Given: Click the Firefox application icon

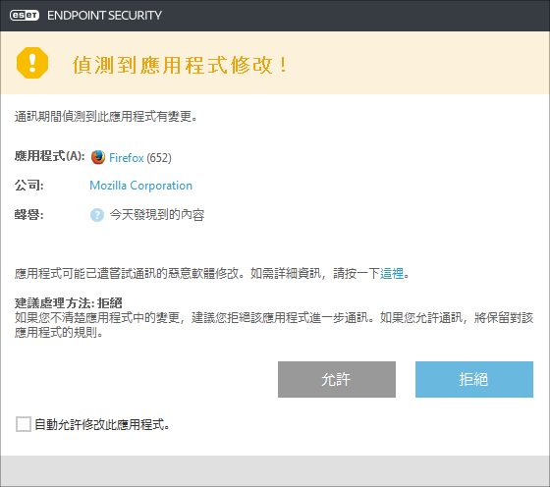Looking at the screenshot, I should [x=98, y=157].
